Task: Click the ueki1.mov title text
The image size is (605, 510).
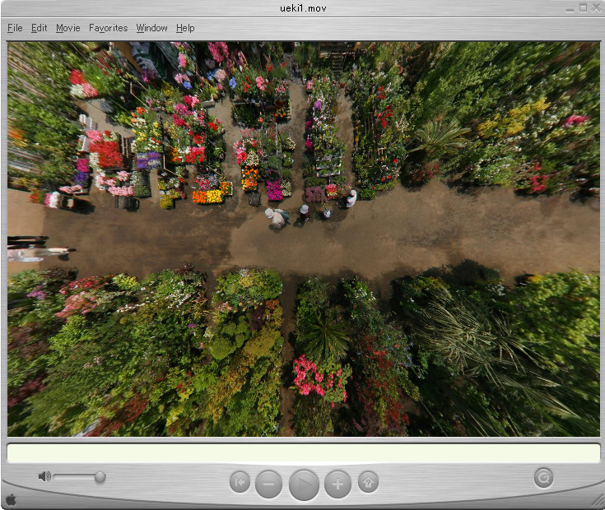Action: tap(303, 8)
